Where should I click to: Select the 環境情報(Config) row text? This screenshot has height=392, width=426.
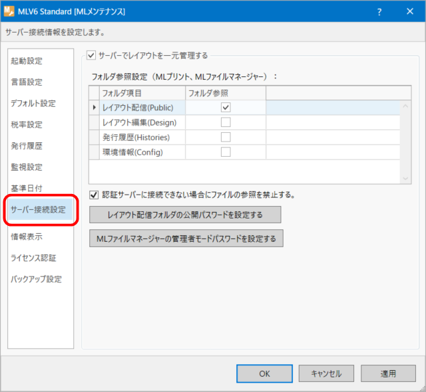coord(132,152)
